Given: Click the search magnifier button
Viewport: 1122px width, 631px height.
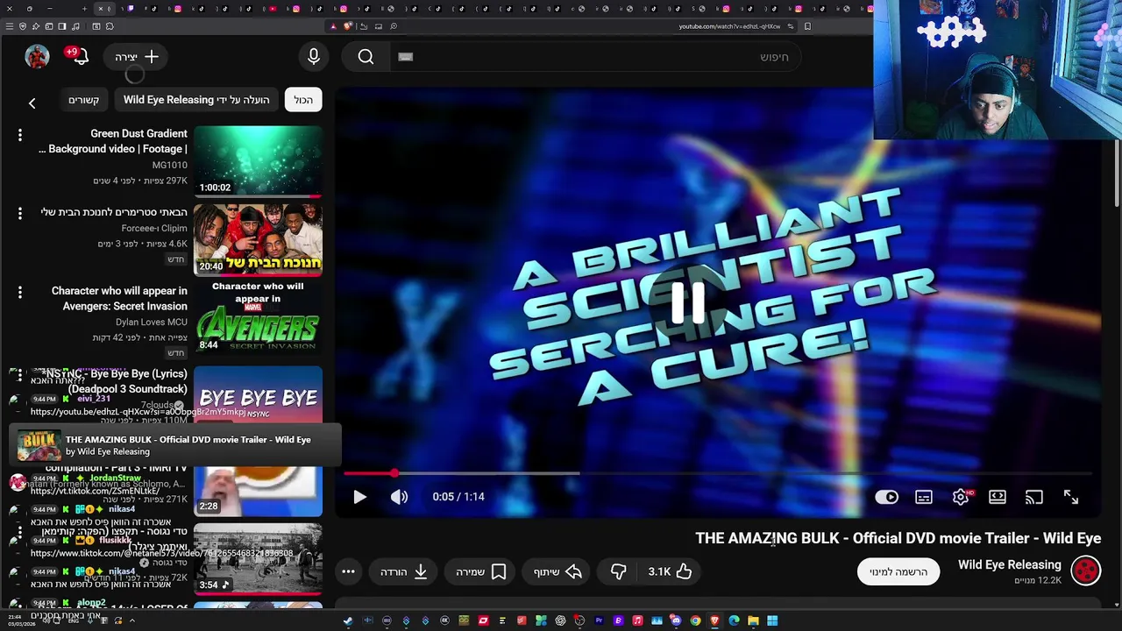Looking at the screenshot, I should pos(366,57).
